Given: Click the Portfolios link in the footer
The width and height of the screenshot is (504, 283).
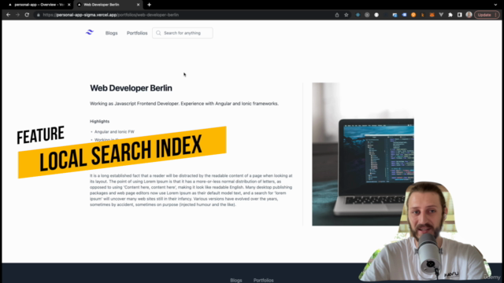Looking at the screenshot, I should pyautogui.click(x=263, y=280).
